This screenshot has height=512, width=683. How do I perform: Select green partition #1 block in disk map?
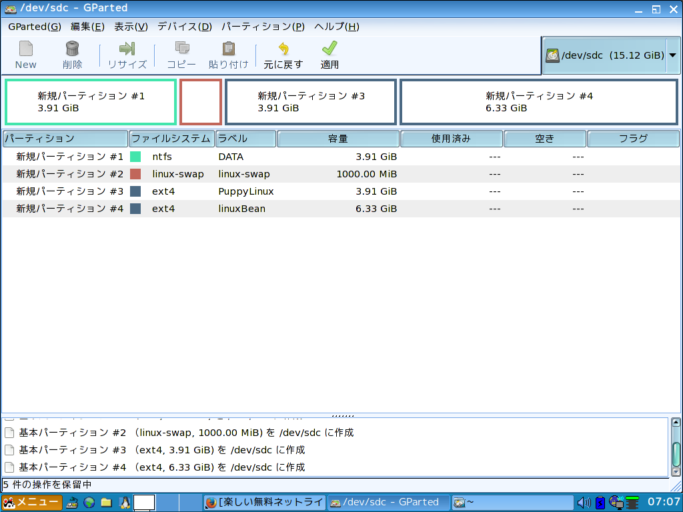pos(91,102)
